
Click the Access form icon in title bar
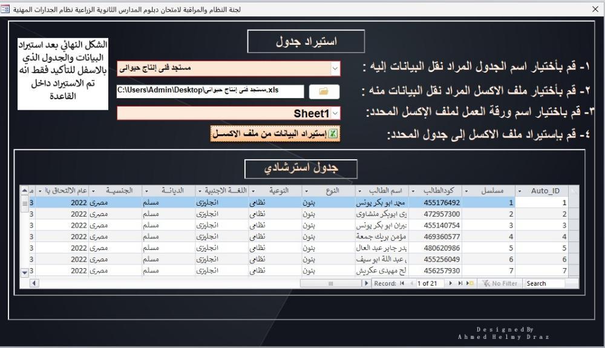click(5, 9)
